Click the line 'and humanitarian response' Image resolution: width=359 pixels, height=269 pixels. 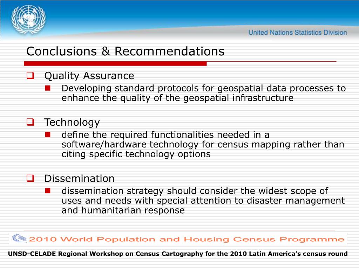[123, 211]
